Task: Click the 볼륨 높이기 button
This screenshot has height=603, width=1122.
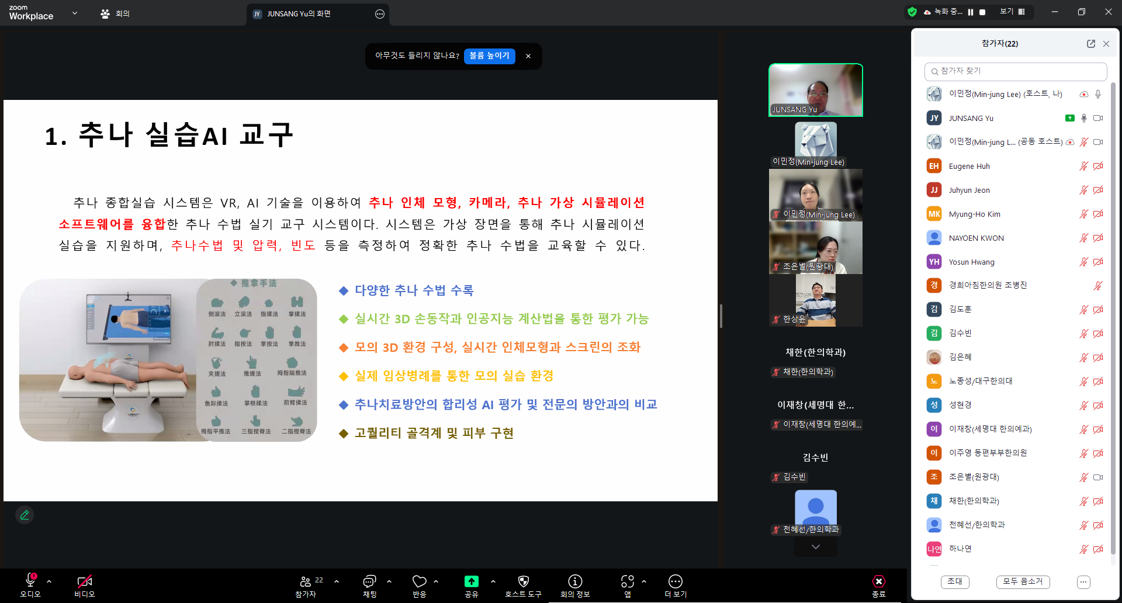Action: [489, 56]
